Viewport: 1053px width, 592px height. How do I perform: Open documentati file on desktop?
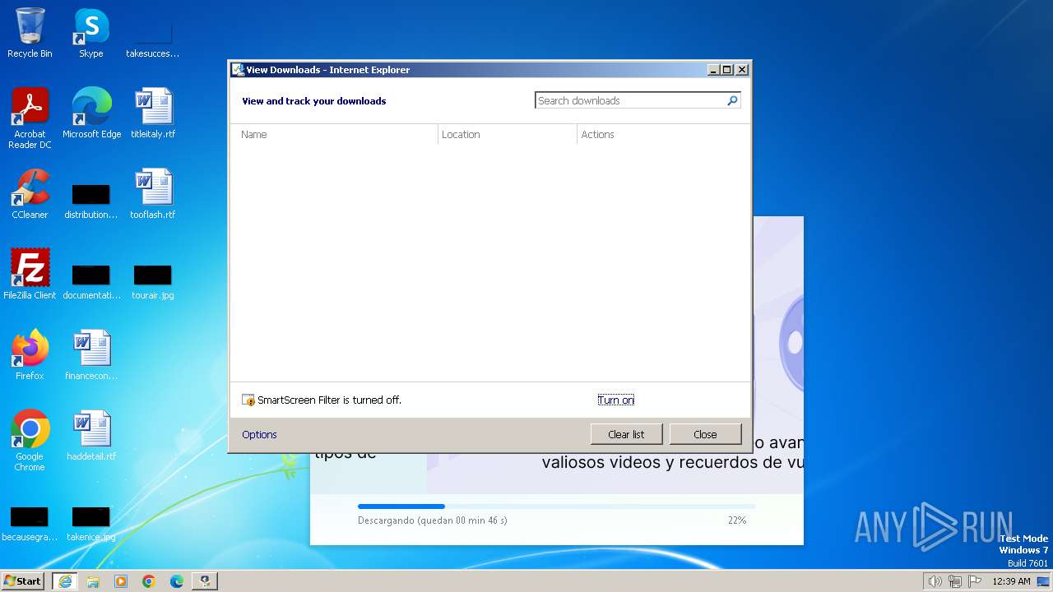[91, 282]
